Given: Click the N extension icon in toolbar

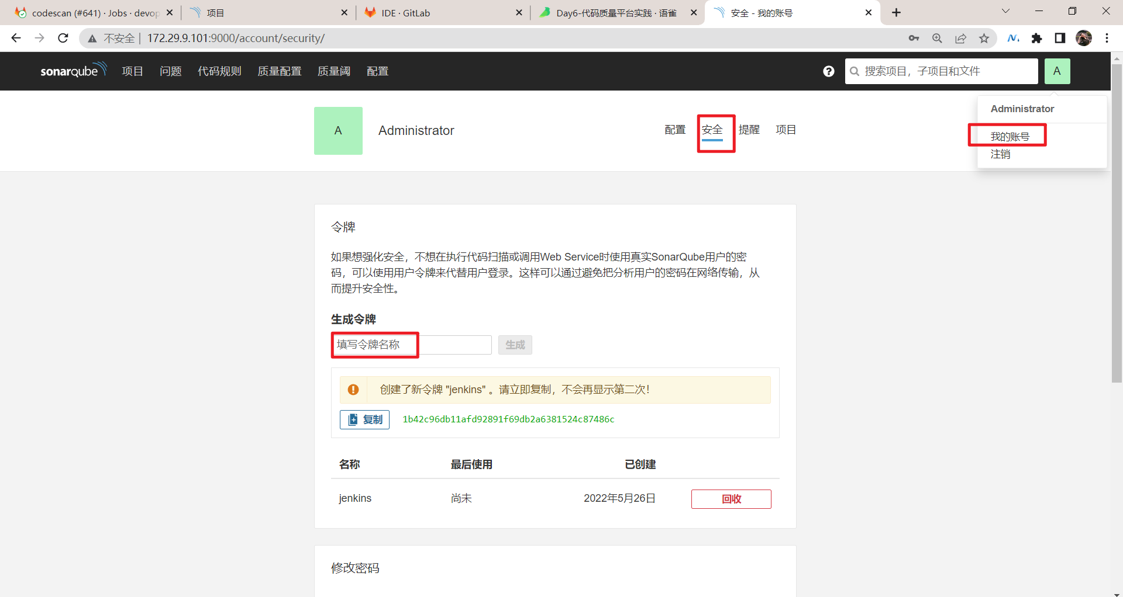Looking at the screenshot, I should pos(1013,38).
